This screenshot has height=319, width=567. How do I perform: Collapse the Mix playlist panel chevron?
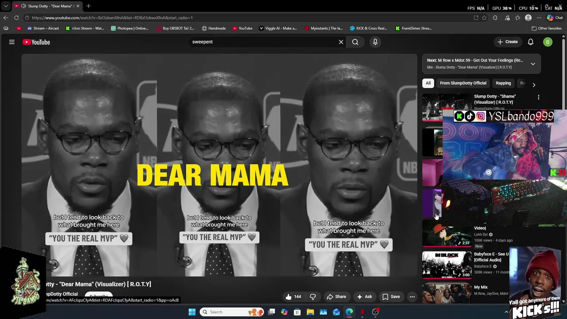click(x=533, y=64)
